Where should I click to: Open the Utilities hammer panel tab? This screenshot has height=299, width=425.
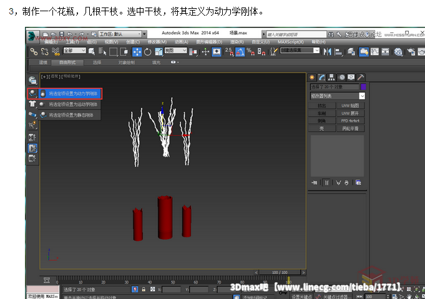(361, 77)
